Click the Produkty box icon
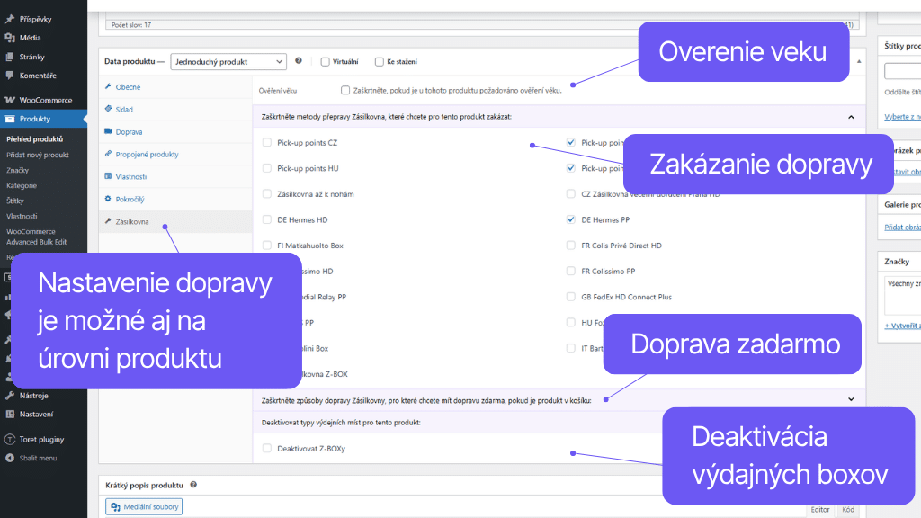Viewport: 921px width, 518px height. (9, 119)
